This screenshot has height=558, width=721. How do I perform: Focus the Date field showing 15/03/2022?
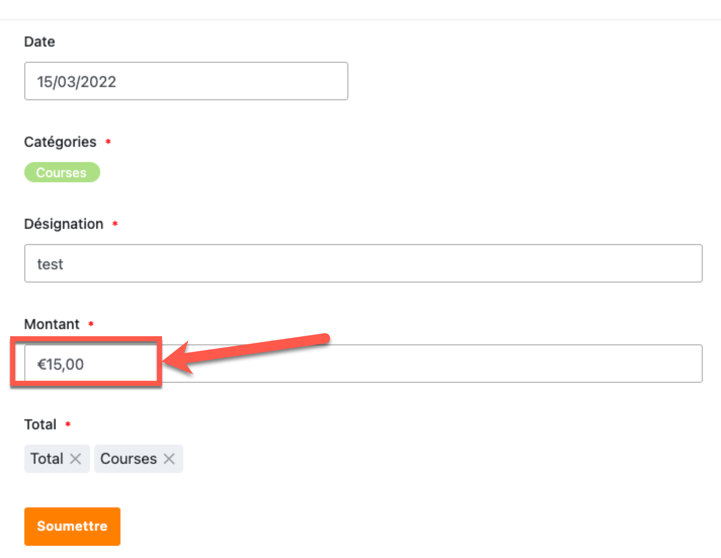tap(186, 82)
